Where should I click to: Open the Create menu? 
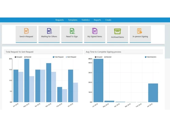[x=108, y=20]
